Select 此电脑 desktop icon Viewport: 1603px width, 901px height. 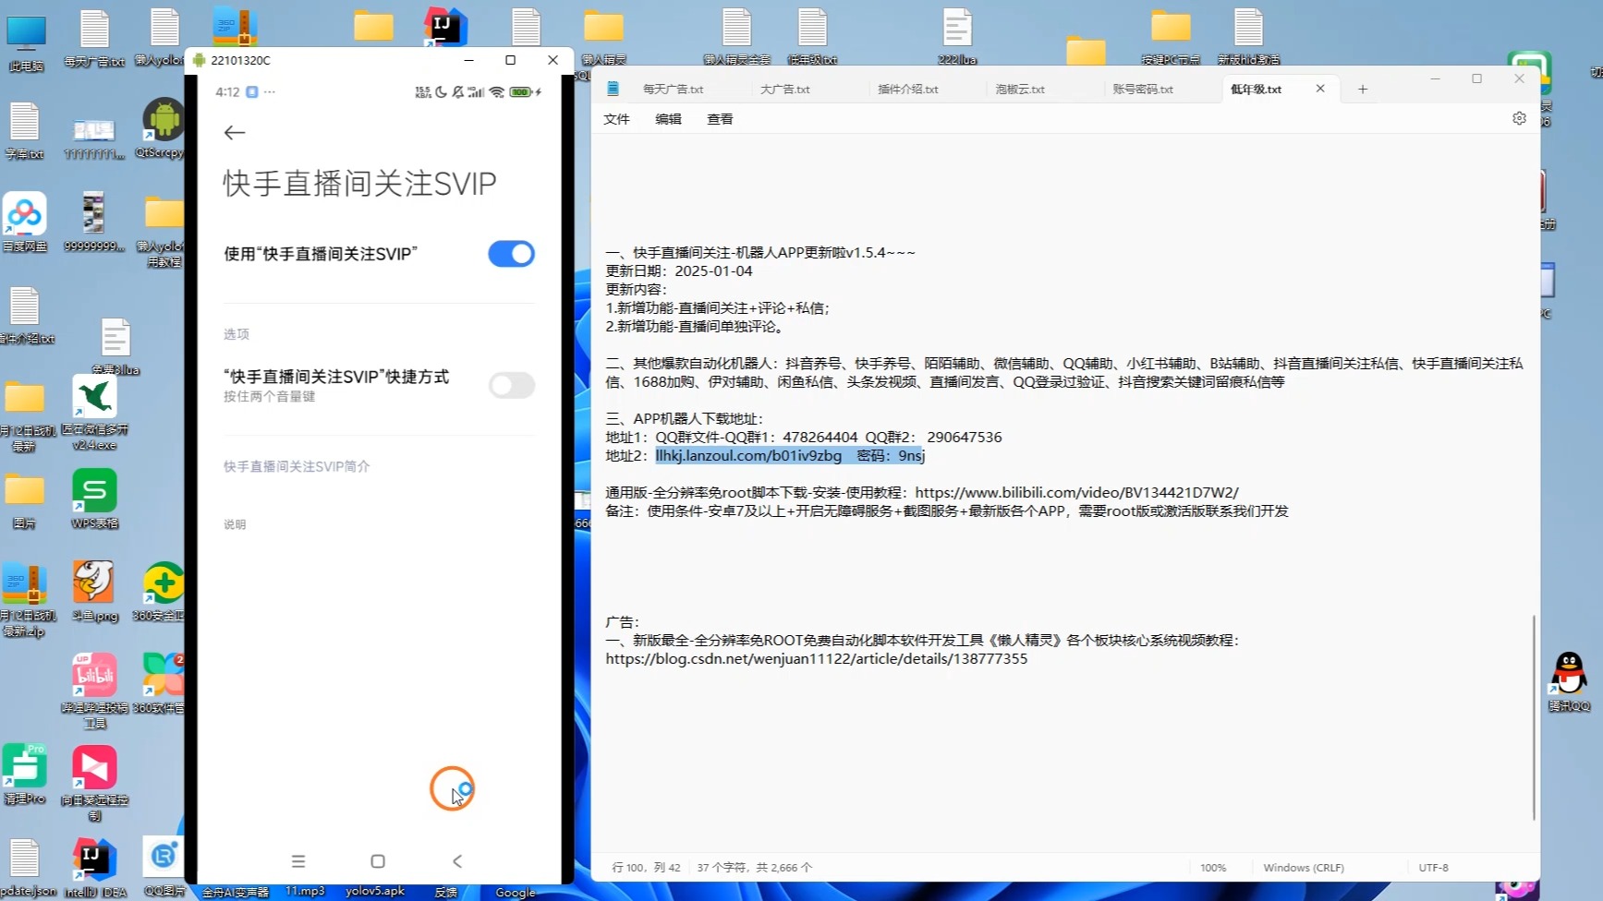(x=26, y=43)
